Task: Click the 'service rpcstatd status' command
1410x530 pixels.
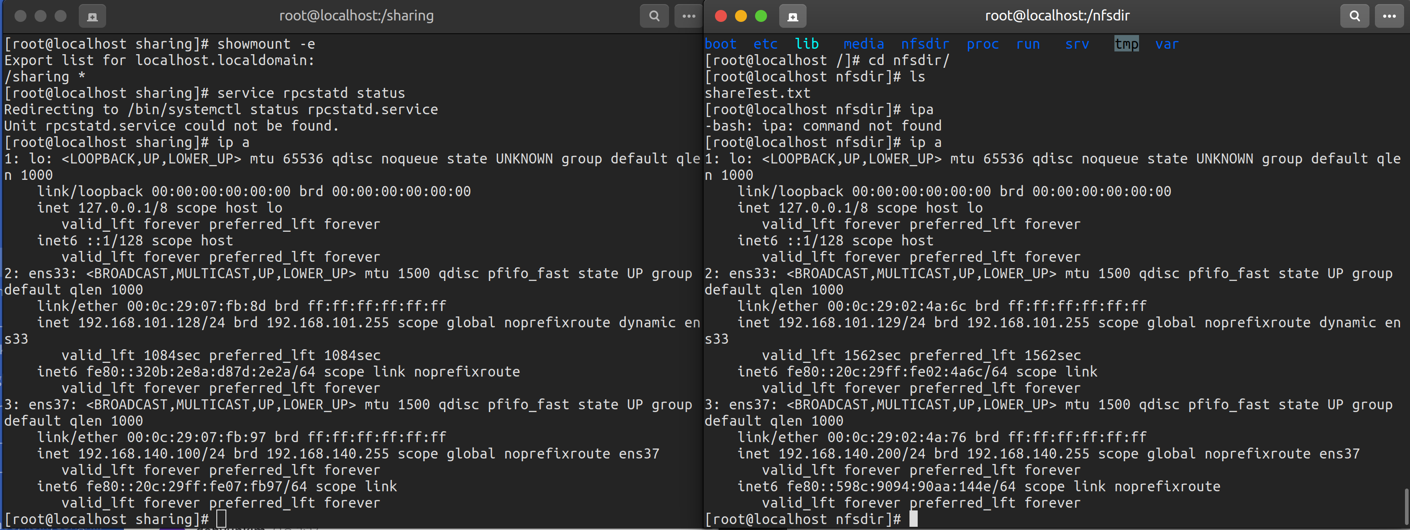Action: pos(311,93)
